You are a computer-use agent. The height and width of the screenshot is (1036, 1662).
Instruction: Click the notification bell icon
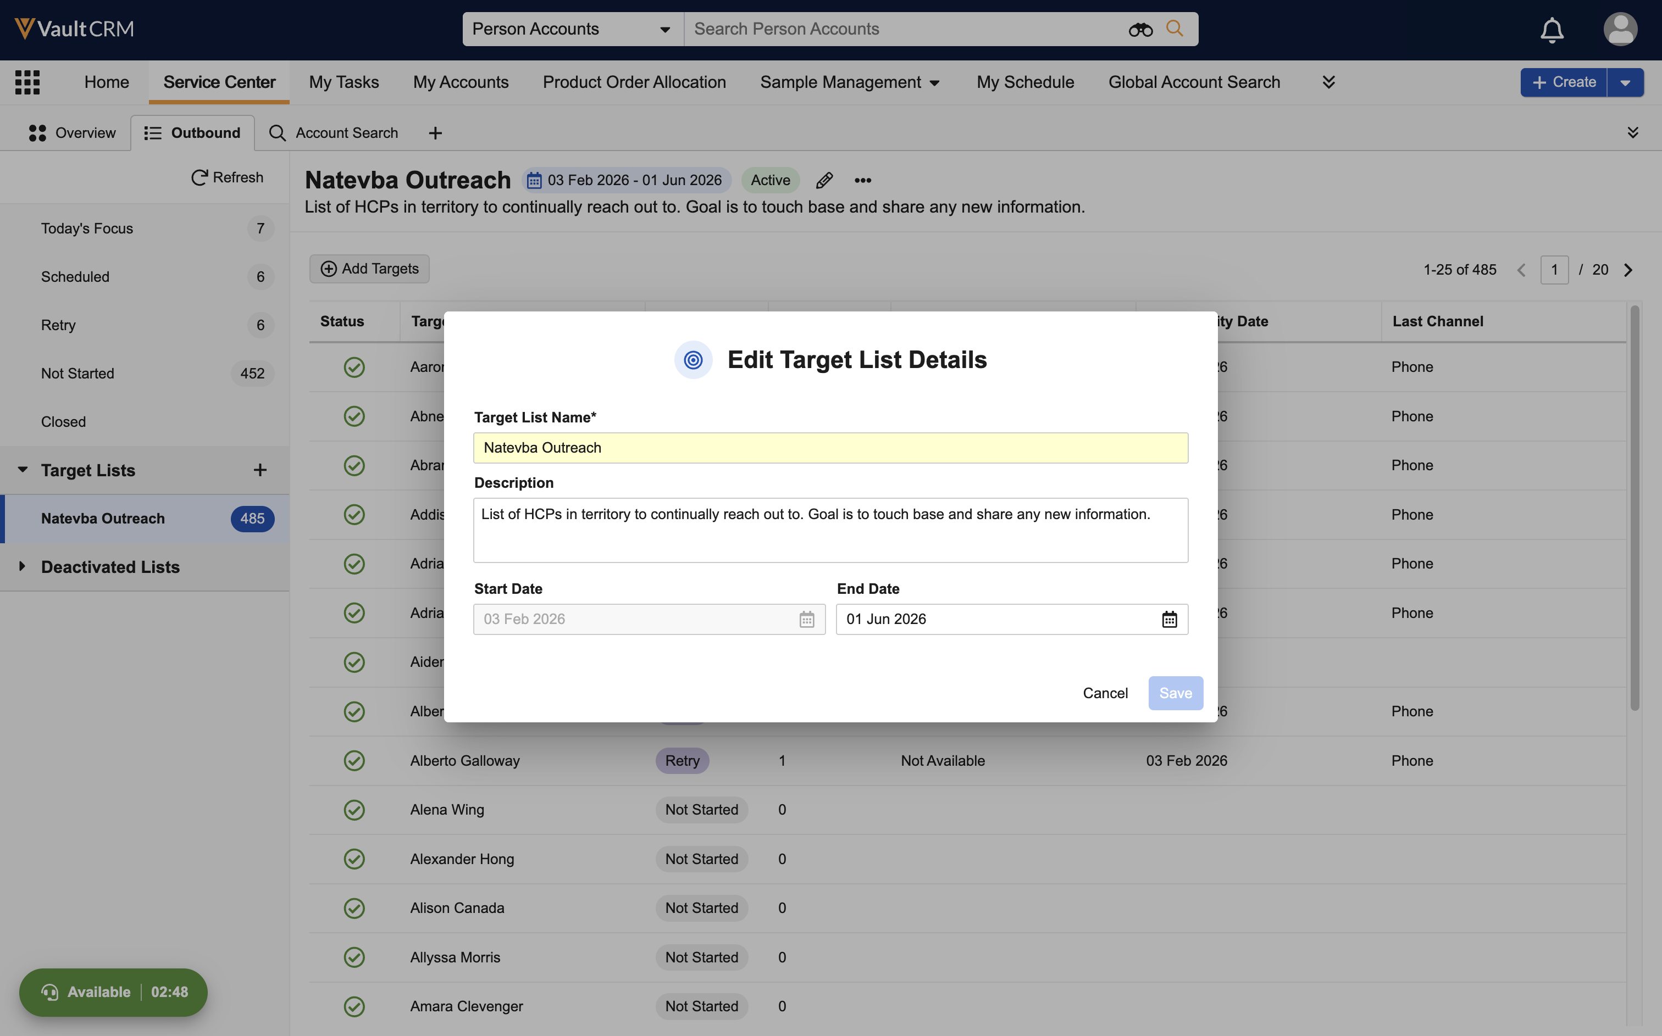(1552, 30)
